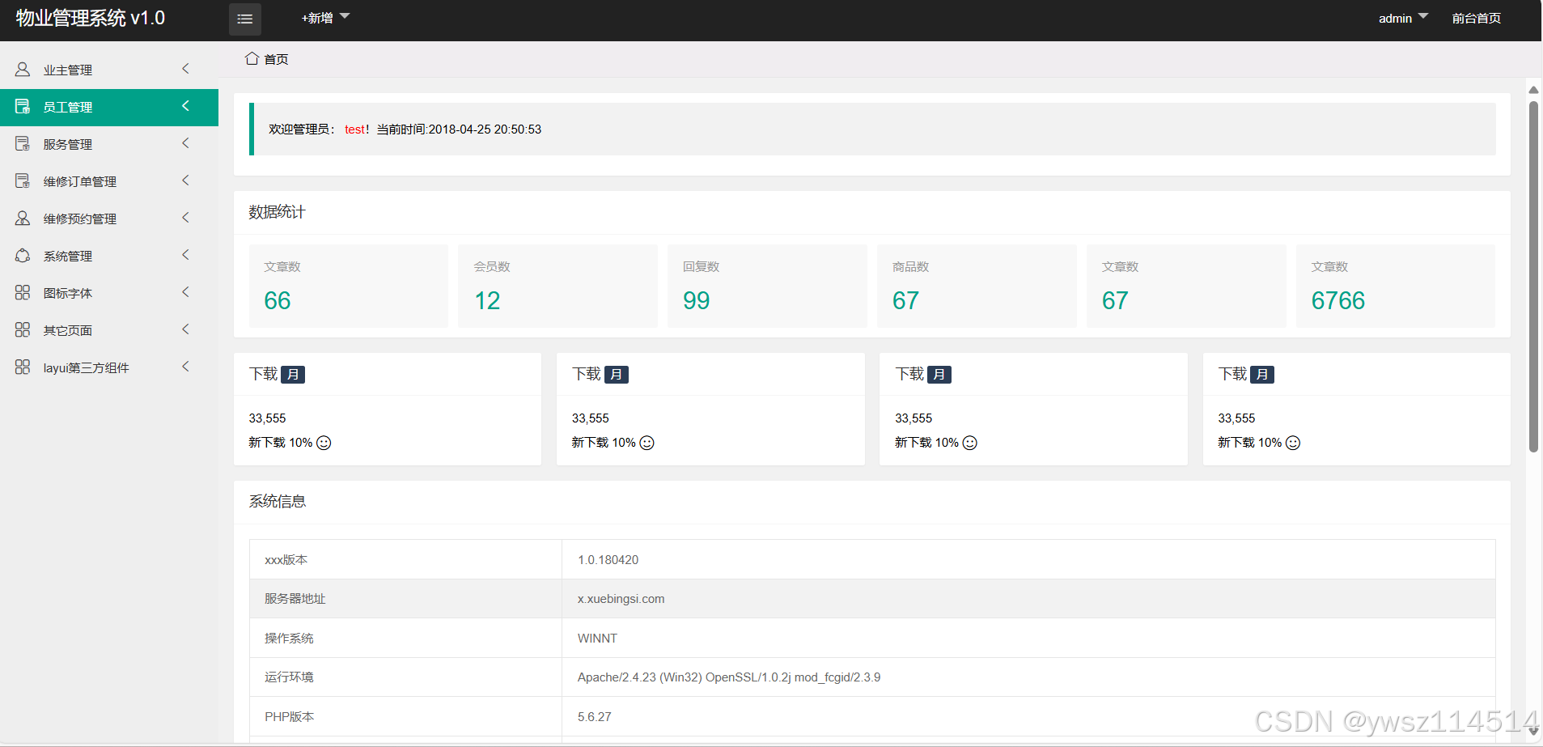
Task: Select the 员工管理 menu item
Action: point(109,108)
